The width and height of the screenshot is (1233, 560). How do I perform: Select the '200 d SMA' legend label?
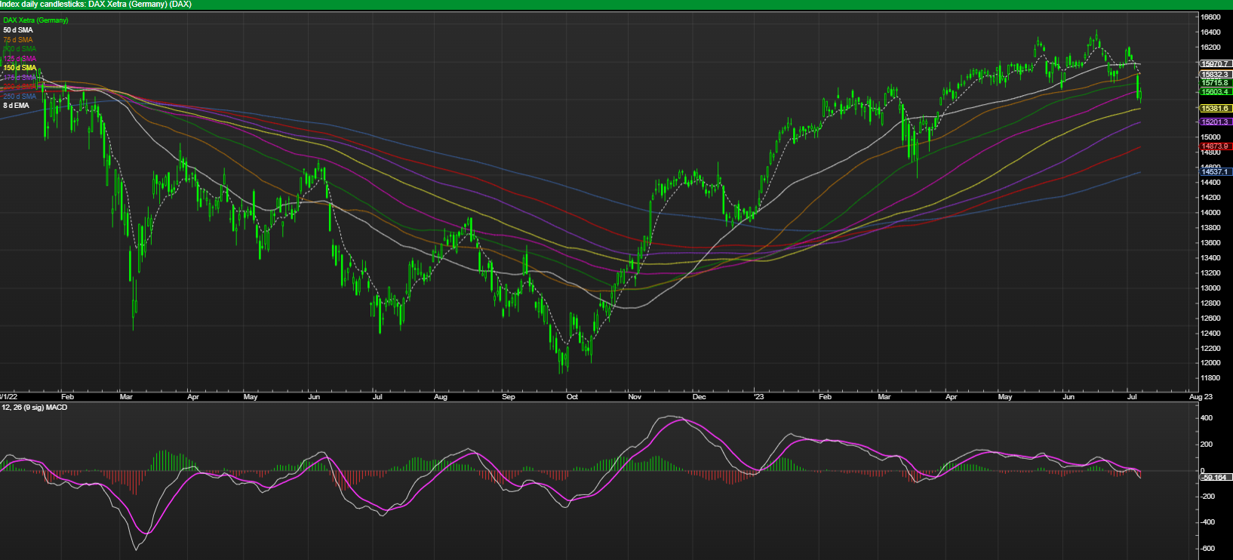pyautogui.click(x=20, y=87)
